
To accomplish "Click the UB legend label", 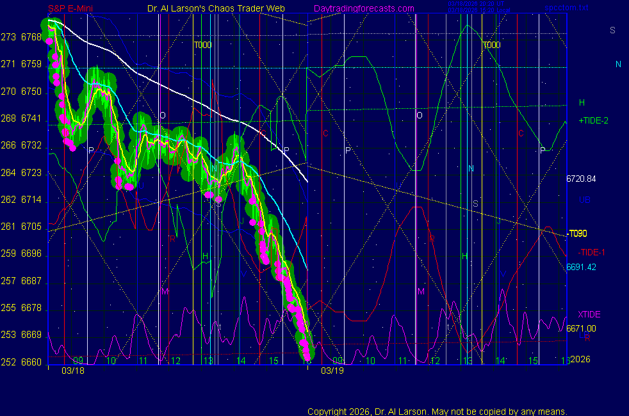I will click(x=584, y=200).
